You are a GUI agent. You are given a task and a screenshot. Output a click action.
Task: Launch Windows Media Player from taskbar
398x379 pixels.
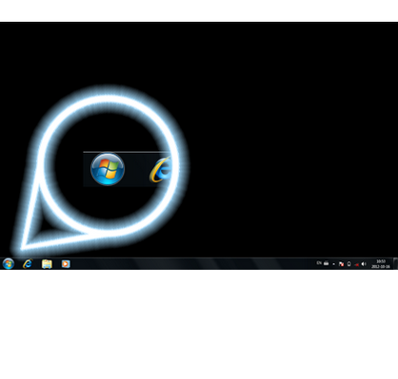pyautogui.click(x=66, y=264)
